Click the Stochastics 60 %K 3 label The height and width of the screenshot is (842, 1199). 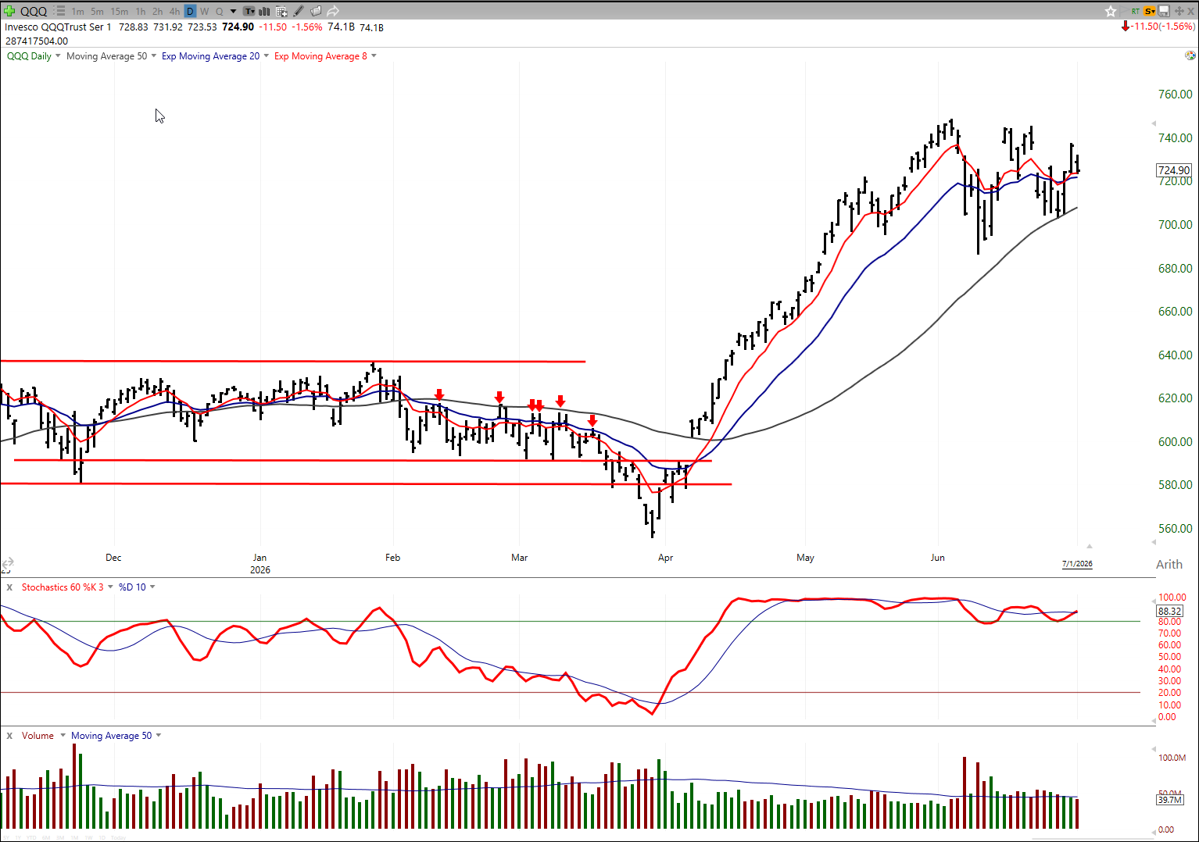click(63, 587)
